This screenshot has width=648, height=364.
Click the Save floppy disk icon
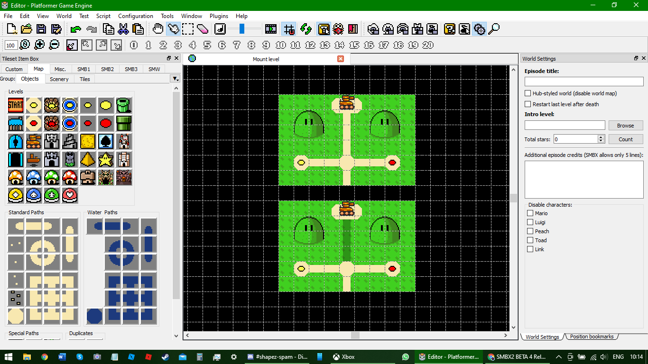(41, 29)
